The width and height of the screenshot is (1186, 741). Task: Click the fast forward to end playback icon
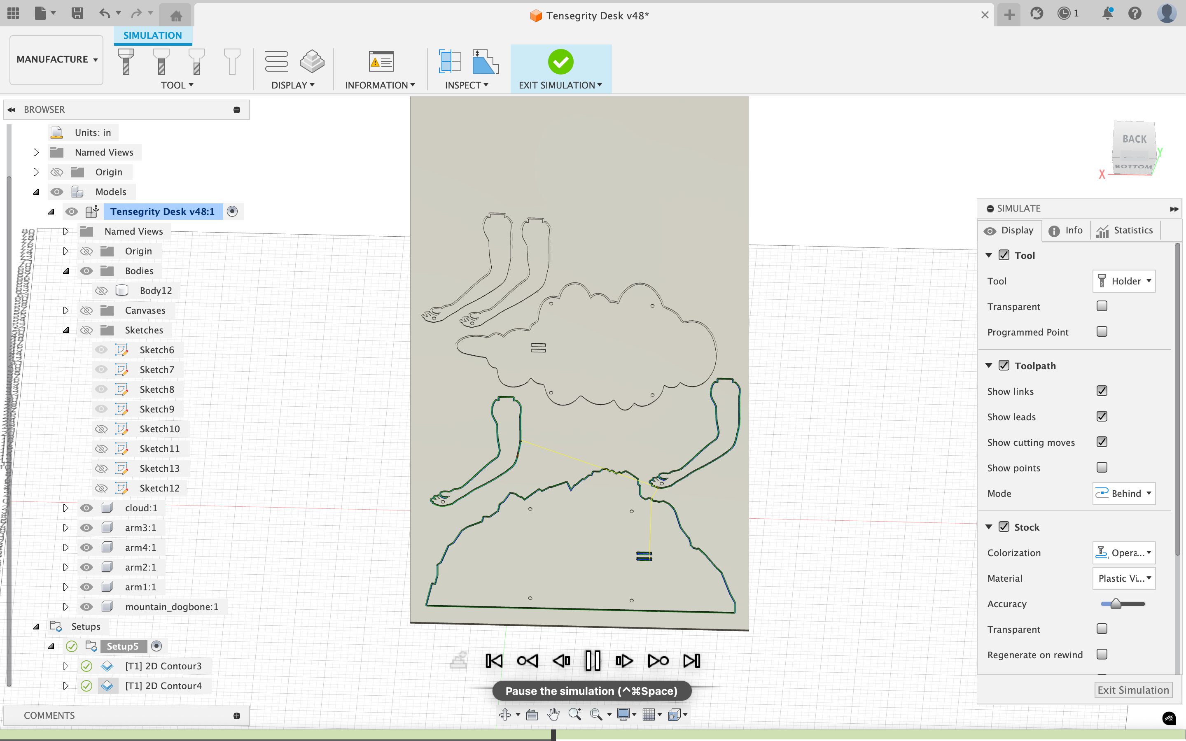691,660
